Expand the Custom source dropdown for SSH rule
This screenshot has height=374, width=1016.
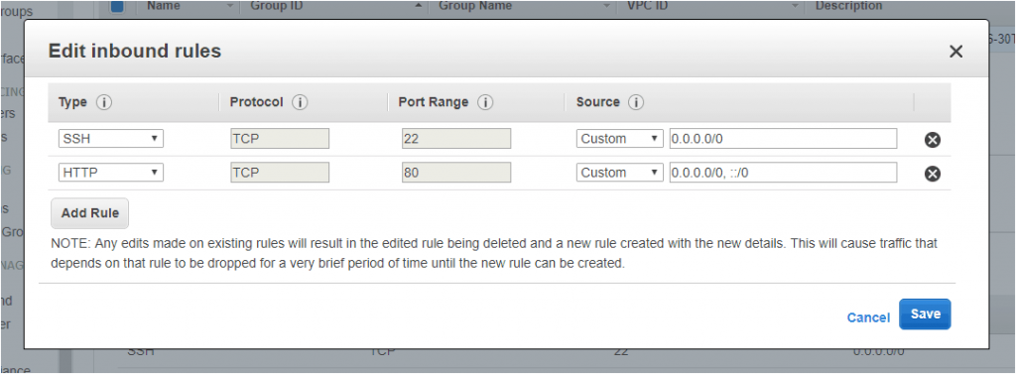click(619, 139)
